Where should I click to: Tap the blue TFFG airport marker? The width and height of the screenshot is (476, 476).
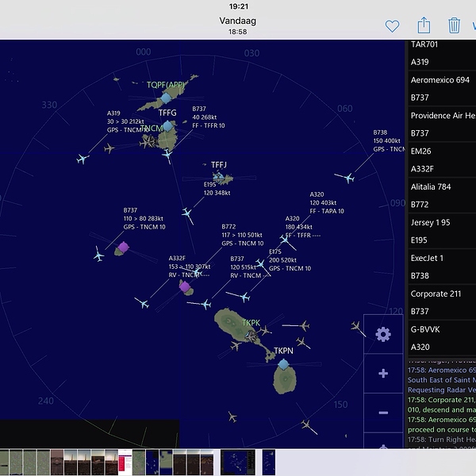click(x=167, y=125)
